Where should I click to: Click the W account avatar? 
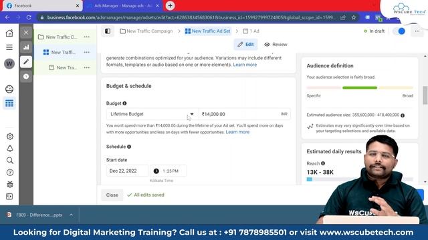(x=9, y=64)
